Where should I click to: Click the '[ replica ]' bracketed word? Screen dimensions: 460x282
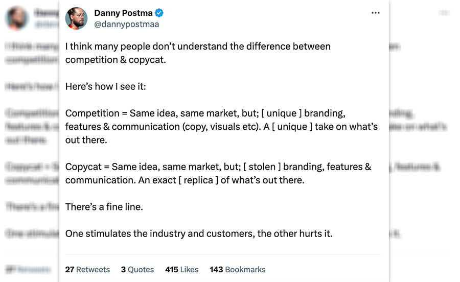pos(198,180)
